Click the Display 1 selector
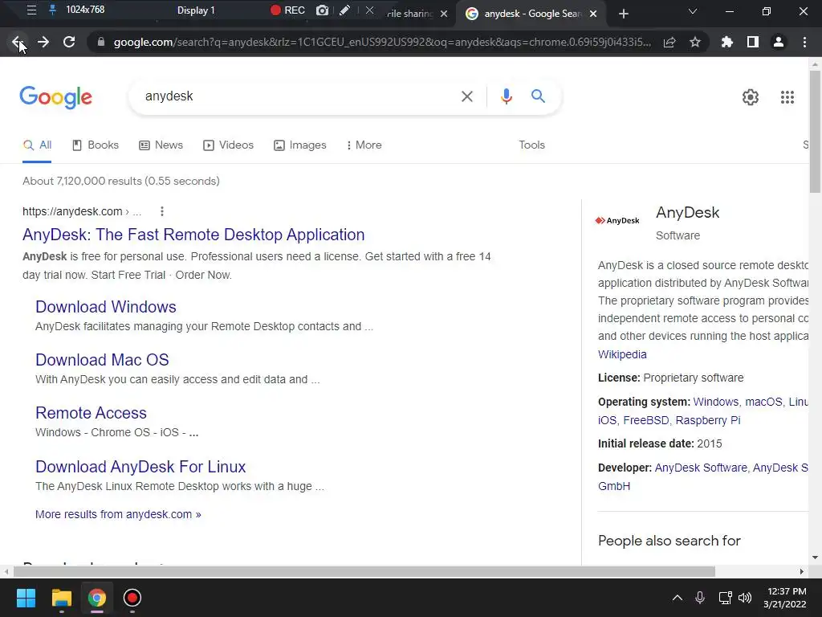822x617 pixels. pos(196,10)
